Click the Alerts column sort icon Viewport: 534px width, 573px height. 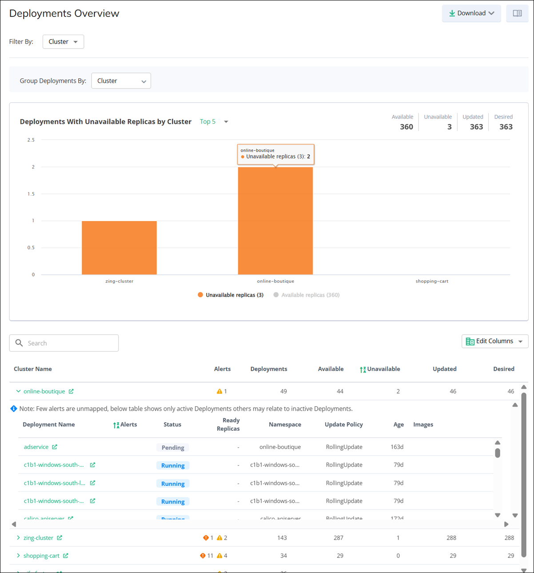coord(116,425)
